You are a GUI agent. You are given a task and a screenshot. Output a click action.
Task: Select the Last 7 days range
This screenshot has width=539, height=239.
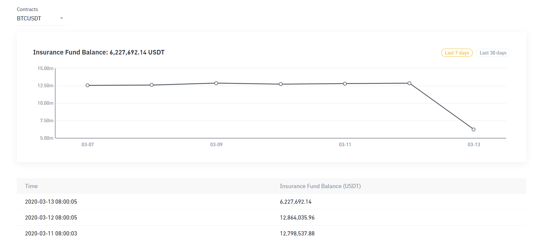pyautogui.click(x=457, y=53)
